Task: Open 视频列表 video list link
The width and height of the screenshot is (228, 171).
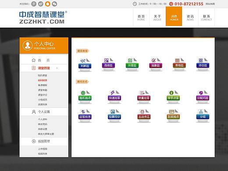Action: (43, 154)
